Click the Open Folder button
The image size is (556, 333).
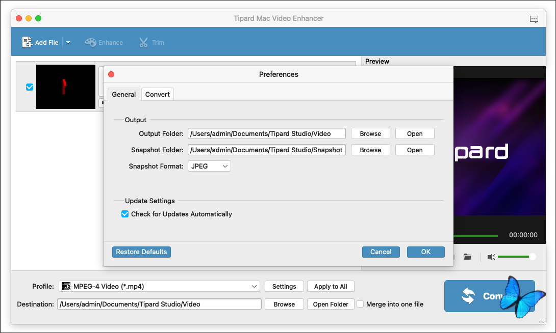point(331,304)
